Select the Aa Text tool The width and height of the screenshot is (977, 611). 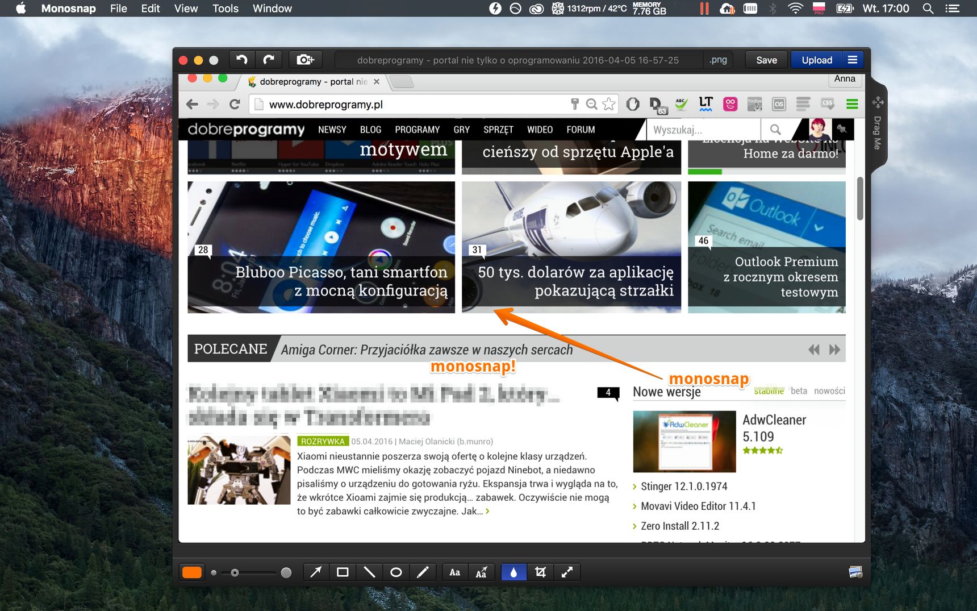coord(455,572)
